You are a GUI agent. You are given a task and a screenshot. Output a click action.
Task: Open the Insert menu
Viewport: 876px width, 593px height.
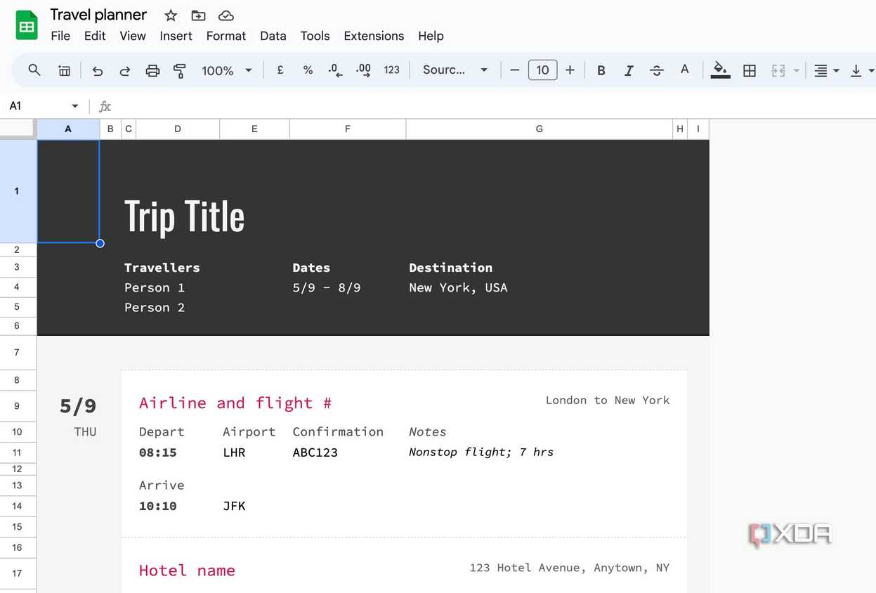point(176,36)
